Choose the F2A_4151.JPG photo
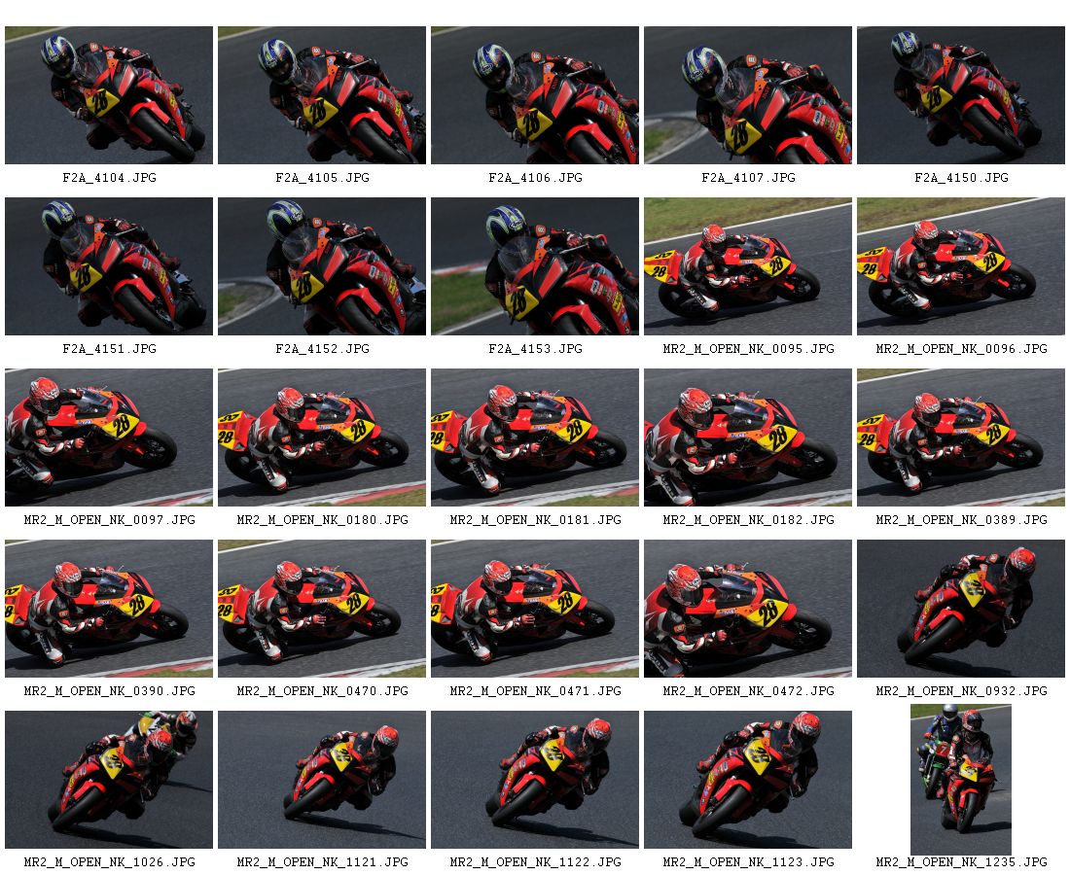1070x875 pixels. pos(109,266)
